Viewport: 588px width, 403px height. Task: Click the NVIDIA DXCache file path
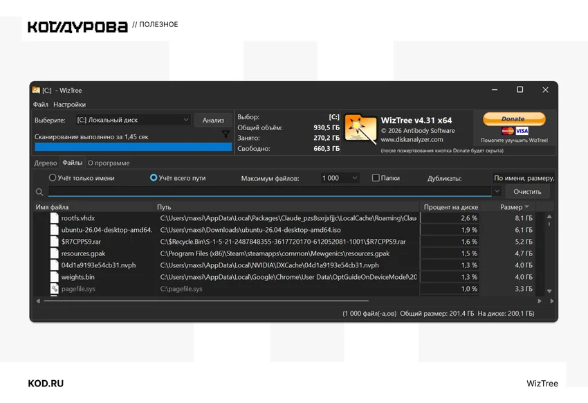coord(269,265)
